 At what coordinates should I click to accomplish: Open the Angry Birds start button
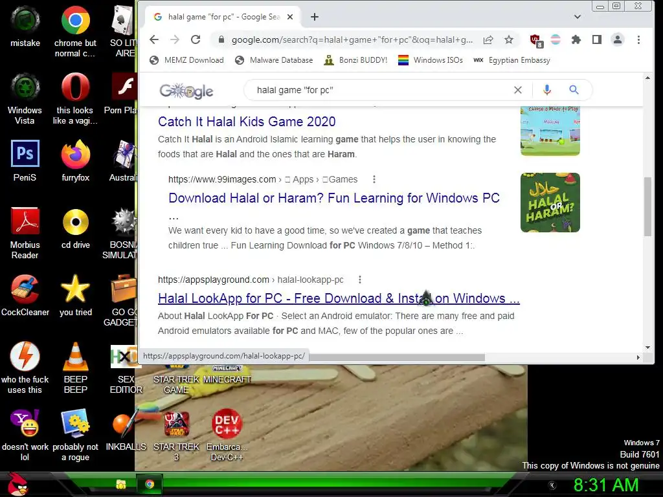click(17, 484)
